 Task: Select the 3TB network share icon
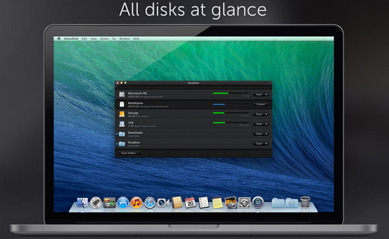[122, 124]
